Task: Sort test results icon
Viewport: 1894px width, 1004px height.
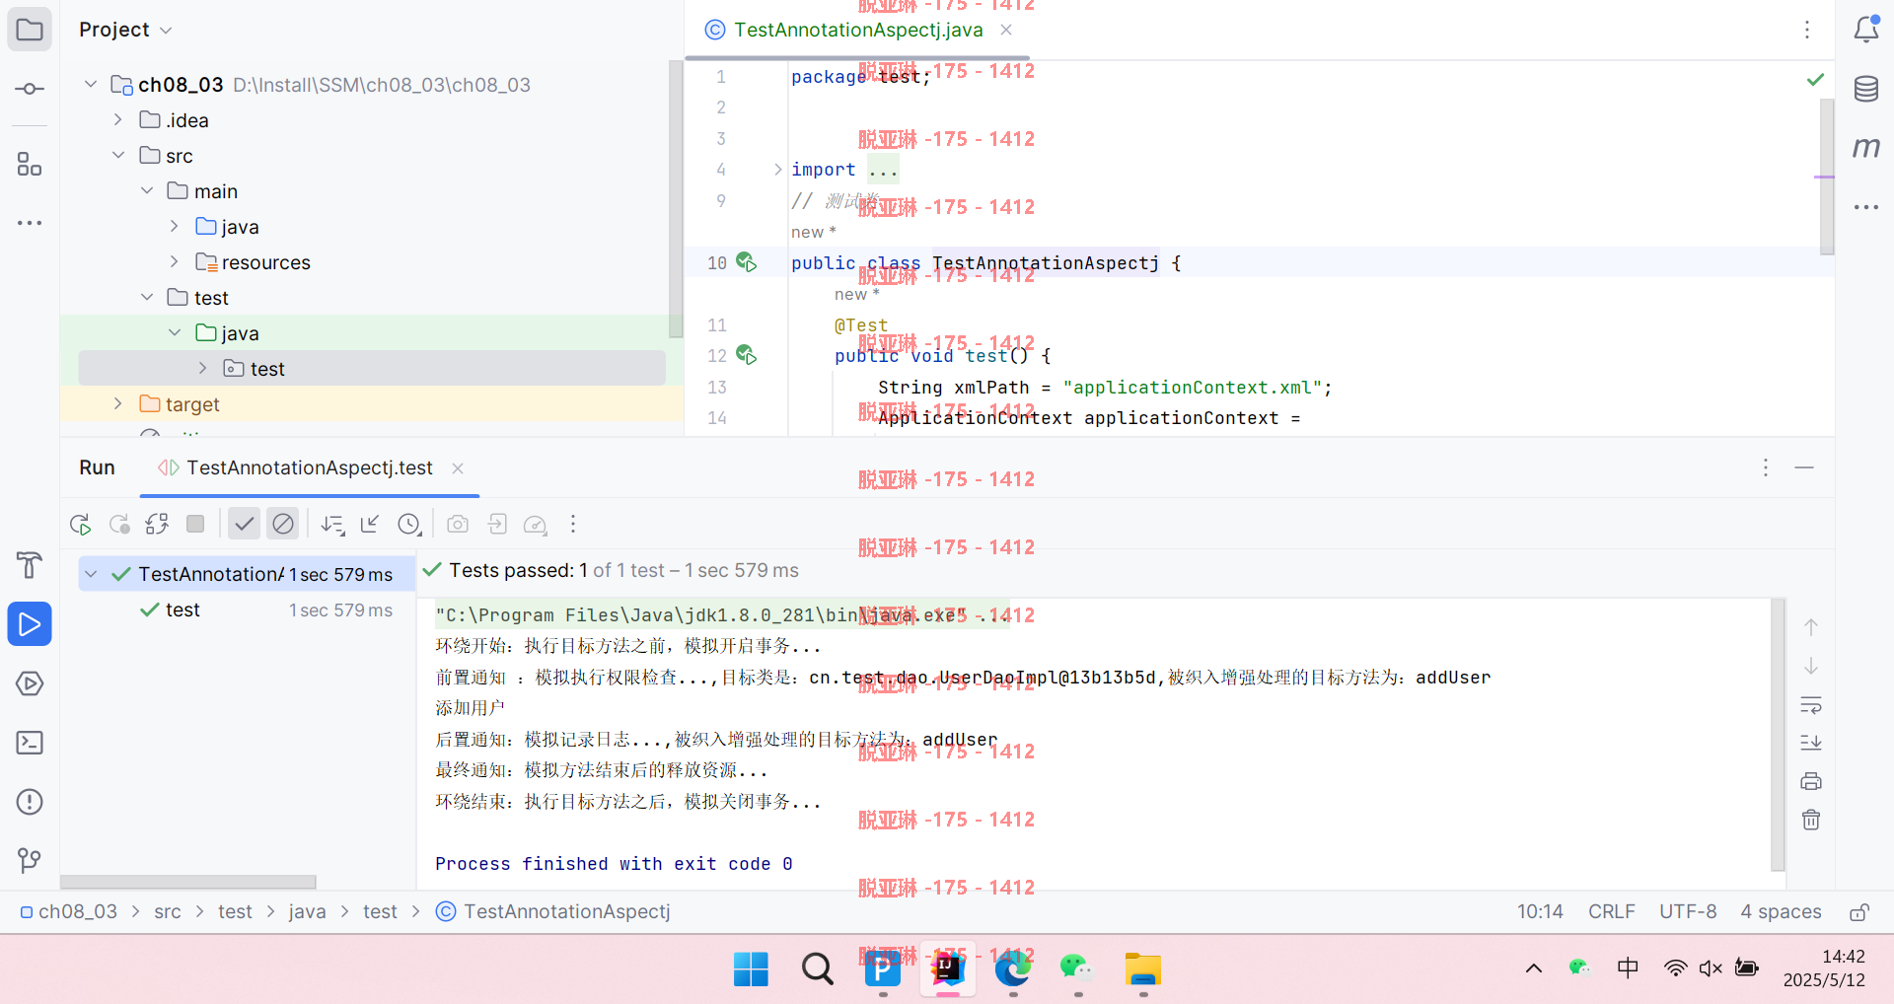Action: point(332,525)
